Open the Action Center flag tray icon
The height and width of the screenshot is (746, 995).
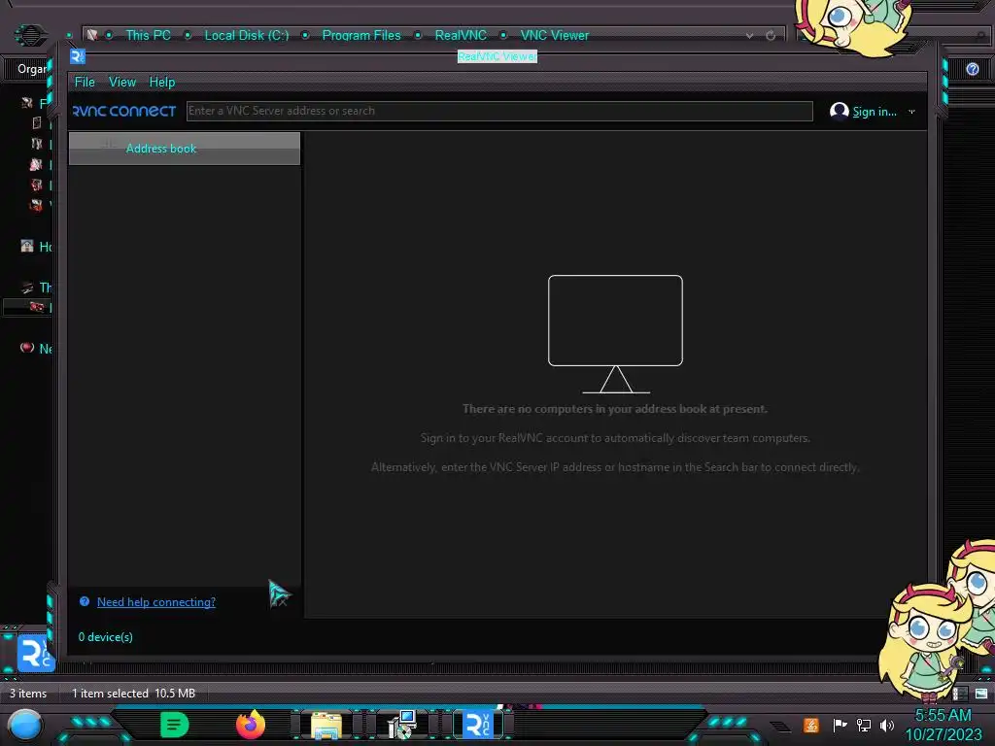(x=839, y=725)
